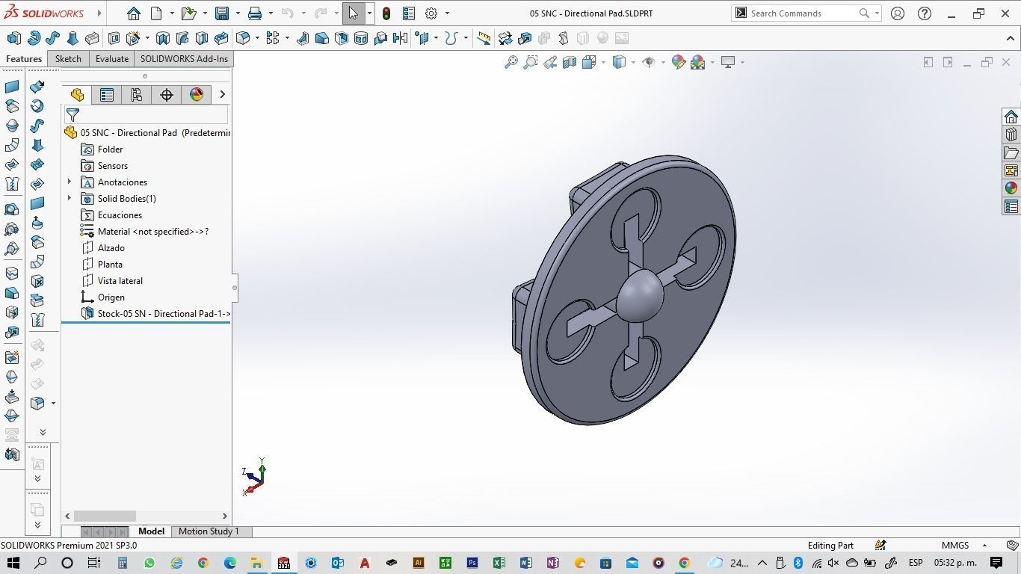The height and width of the screenshot is (574, 1021).
Task: Open the ConfigurationManager tab
Action: click(137, 94)
